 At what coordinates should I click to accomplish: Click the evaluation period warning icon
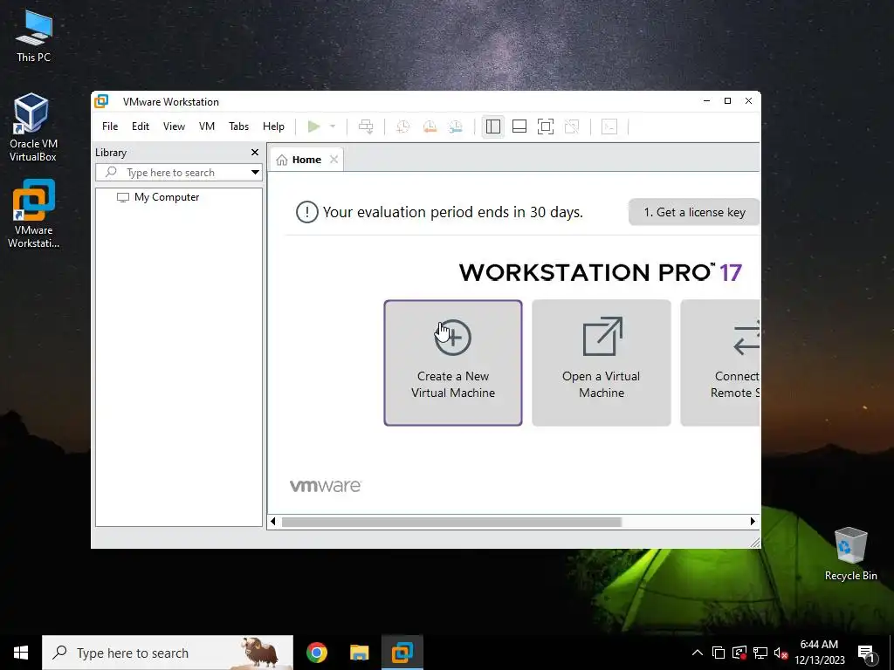[306, 212]
